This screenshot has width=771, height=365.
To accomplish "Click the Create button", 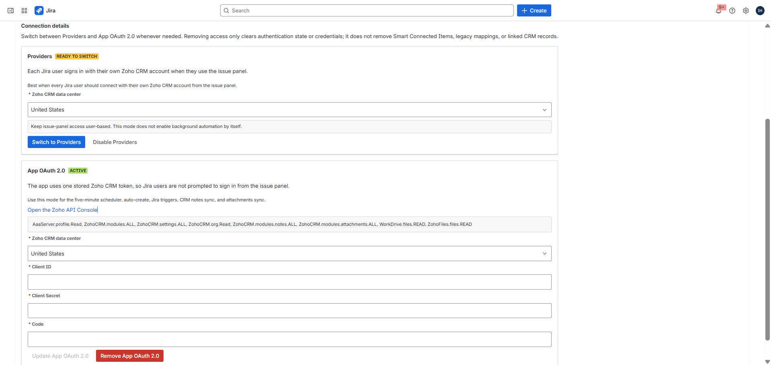I will (534, 10).
